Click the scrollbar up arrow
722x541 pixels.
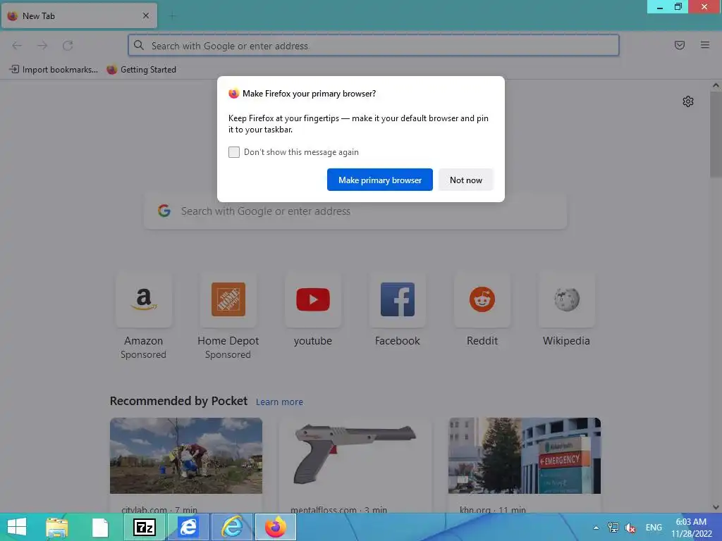[716, 85]
